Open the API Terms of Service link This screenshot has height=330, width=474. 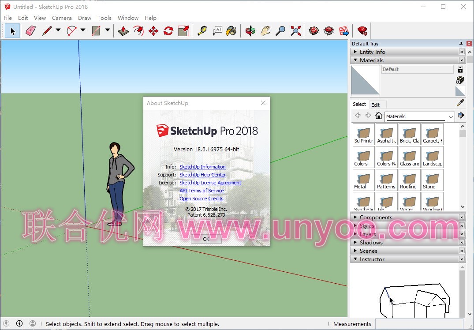202,191
